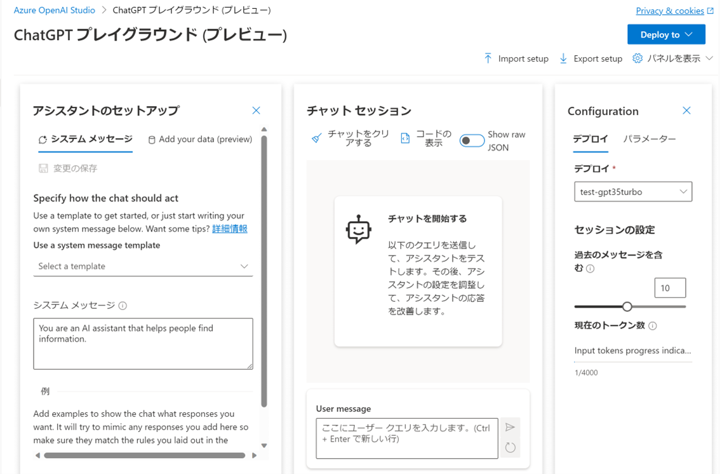Click the scroll-left arrow under setup panel
This screenshot has width=720, height=474.
[37, 456]
